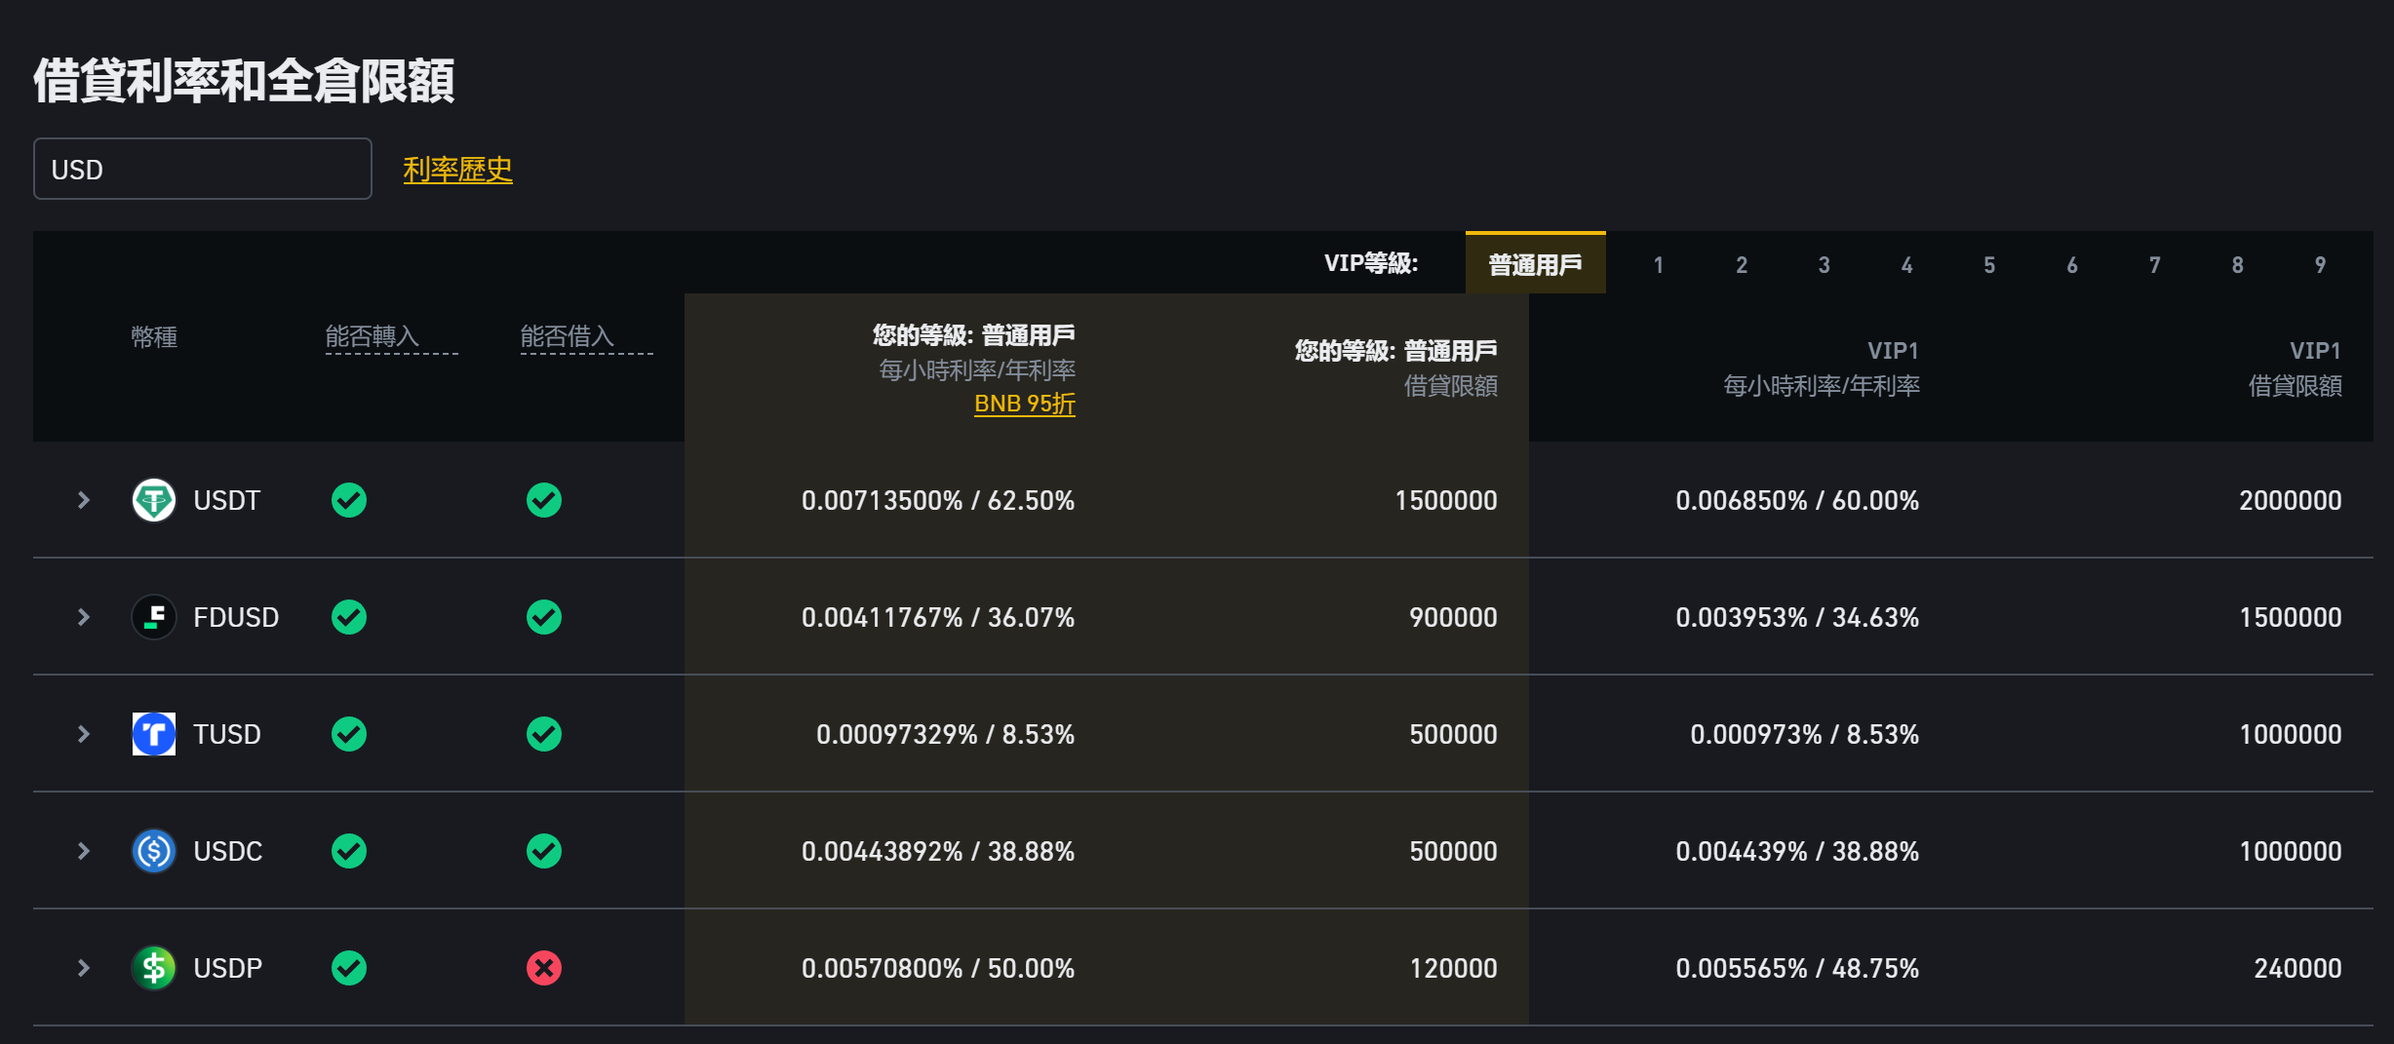Click USDC green transfer-in checkmark icon
Screen dimensions: 2394x1044
coord(349,851)
